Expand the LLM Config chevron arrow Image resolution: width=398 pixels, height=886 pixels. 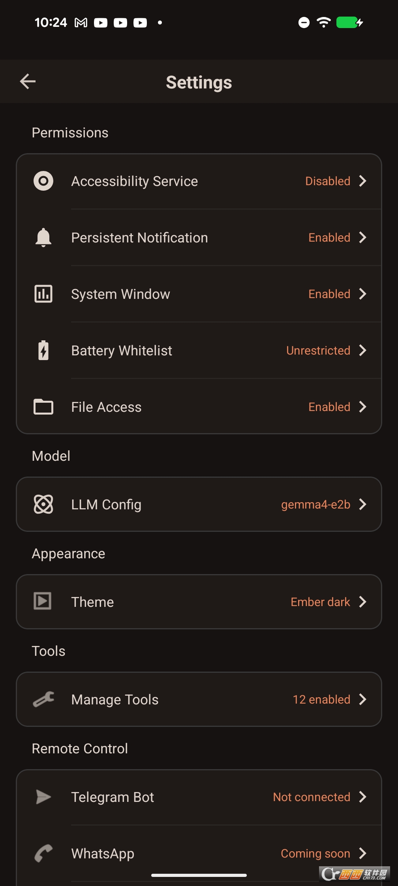pos(363,505)
